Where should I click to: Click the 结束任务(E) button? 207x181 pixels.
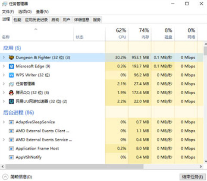[x=192, y=177]
